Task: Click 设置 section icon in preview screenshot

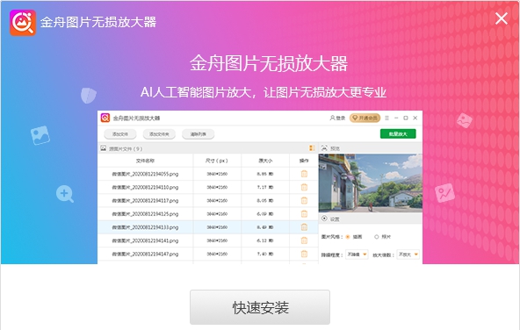Action: point(324,219)
